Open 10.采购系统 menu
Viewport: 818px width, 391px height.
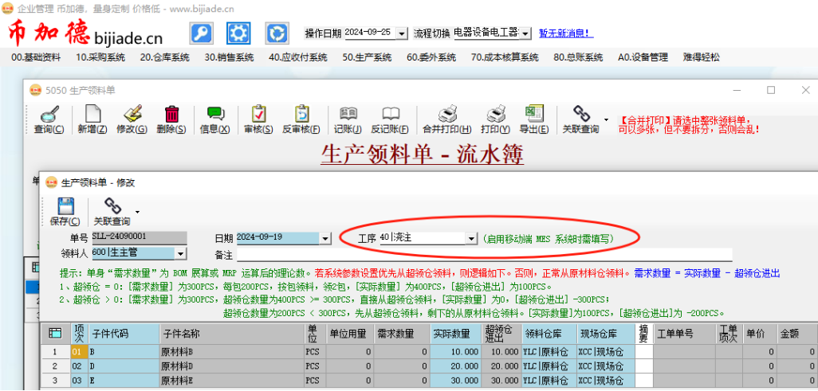click(x=100, y=57)
